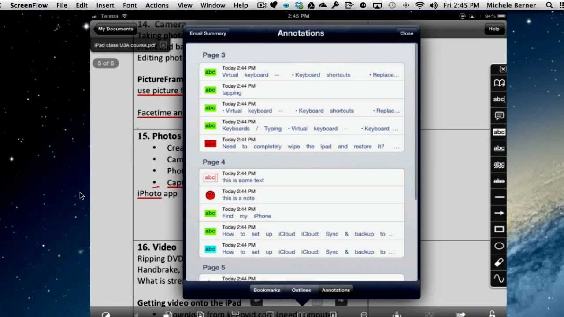Close the annotation toolbar with X
The image size is (564, 317).
click(503, 69)
